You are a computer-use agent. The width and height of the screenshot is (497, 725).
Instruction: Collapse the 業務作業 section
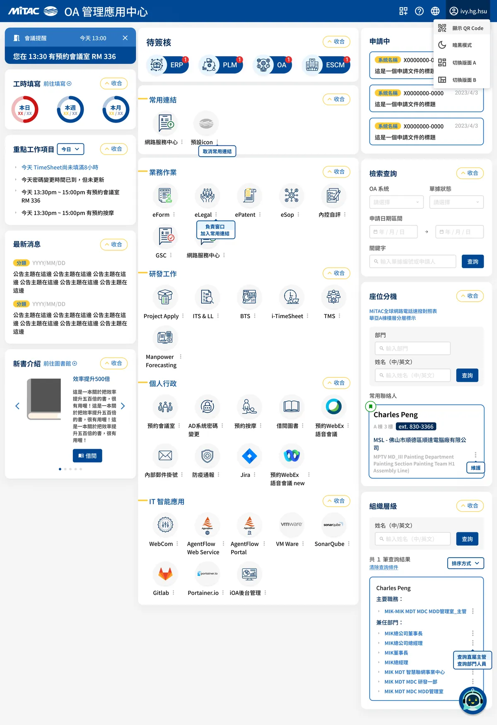point(336,172)
